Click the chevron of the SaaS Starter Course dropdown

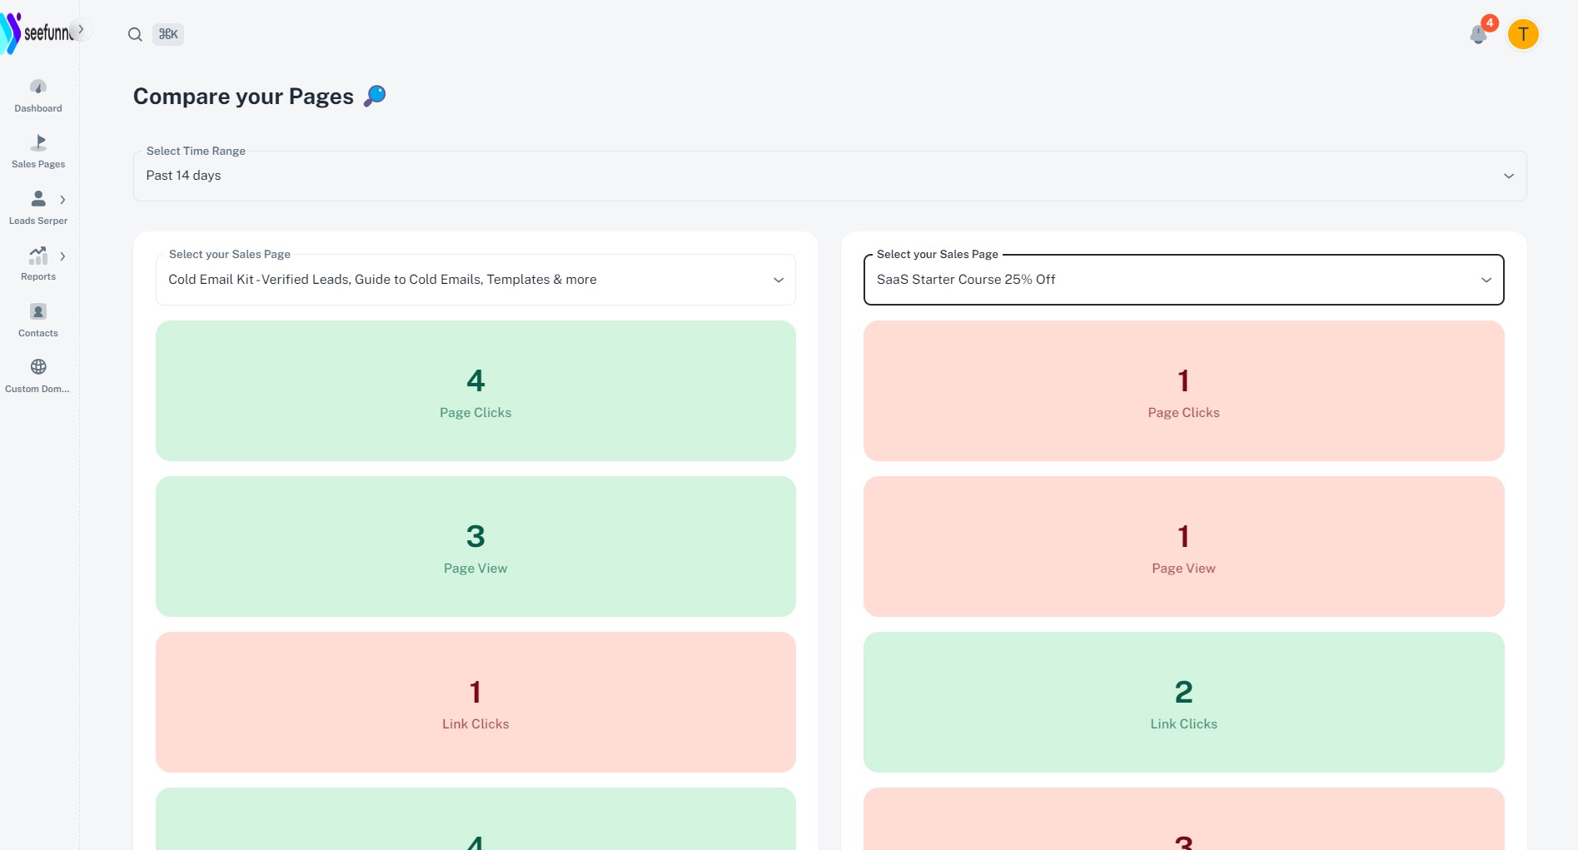(1486, 280)
